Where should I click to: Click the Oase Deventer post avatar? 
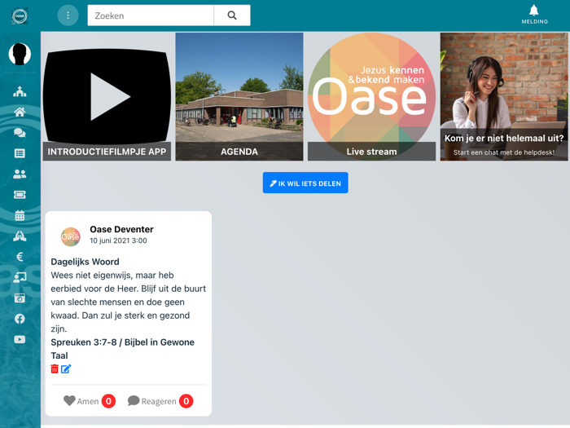(x=71, y=237)
